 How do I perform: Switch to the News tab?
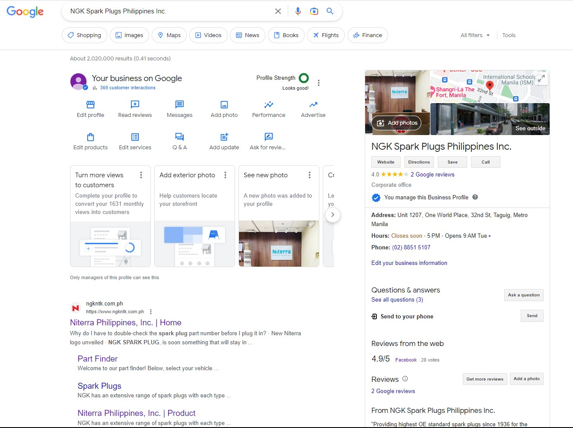tap(248, 35)
